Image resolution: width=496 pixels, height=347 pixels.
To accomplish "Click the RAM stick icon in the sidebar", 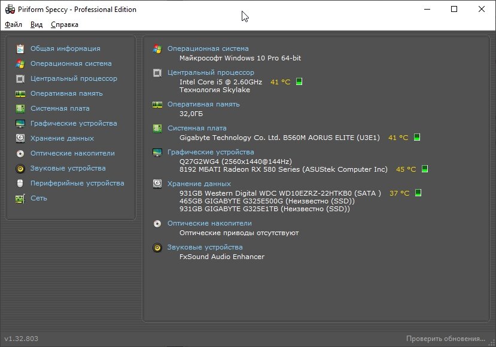I will [20, 93].
